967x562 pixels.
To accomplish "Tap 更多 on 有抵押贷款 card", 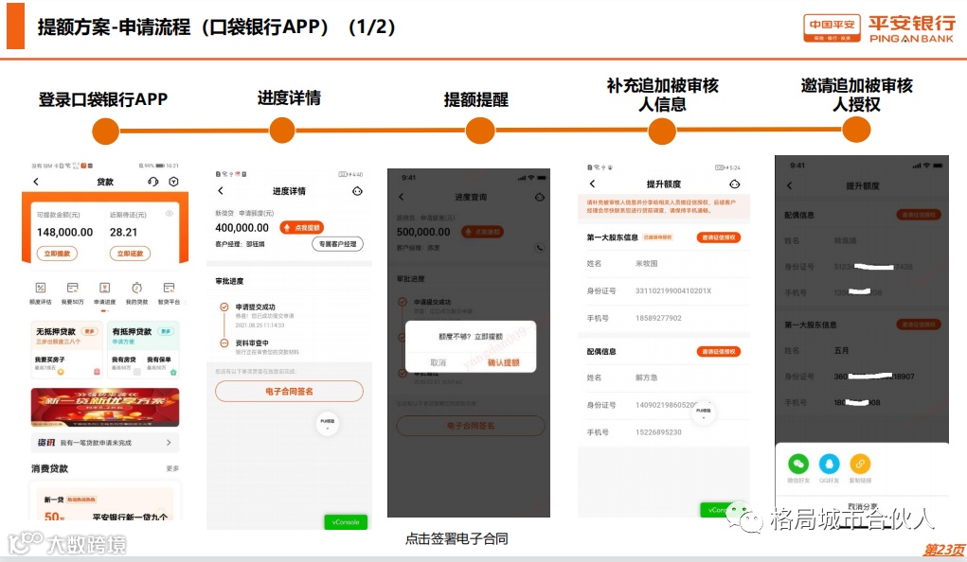I will (x=166, y=331).
